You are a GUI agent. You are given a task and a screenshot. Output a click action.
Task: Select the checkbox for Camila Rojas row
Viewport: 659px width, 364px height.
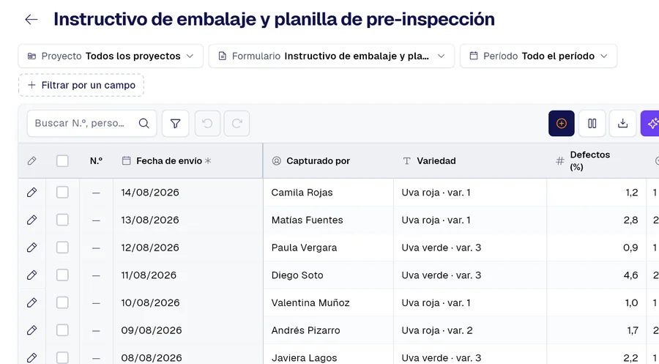click(x=62, y=193)
